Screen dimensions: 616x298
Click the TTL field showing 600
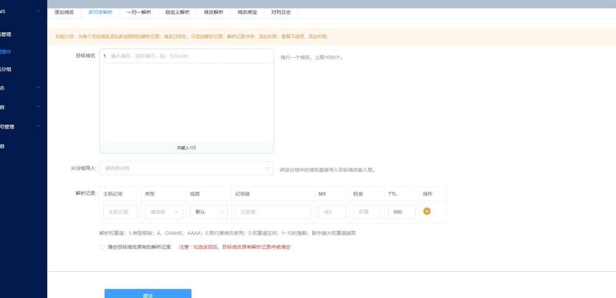401,212
